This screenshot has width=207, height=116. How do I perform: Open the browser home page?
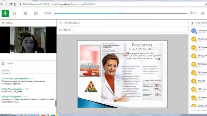pyautogui.click(x=15, y=4)
